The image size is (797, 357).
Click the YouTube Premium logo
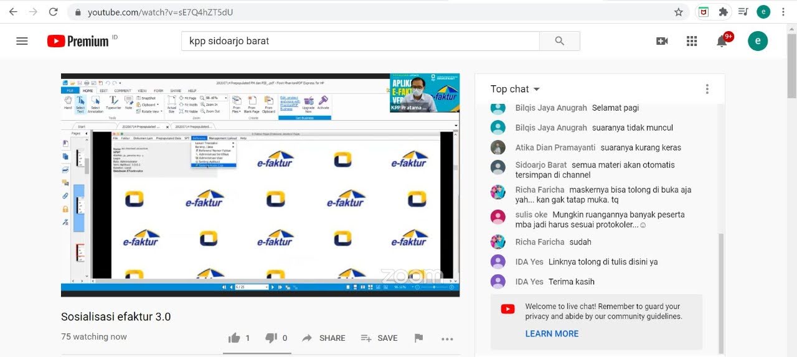(x=78, y=41)
